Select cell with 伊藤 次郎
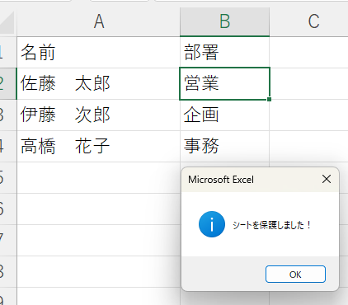Viewport: 348px width, 305px height. click(x=98, y=115)
